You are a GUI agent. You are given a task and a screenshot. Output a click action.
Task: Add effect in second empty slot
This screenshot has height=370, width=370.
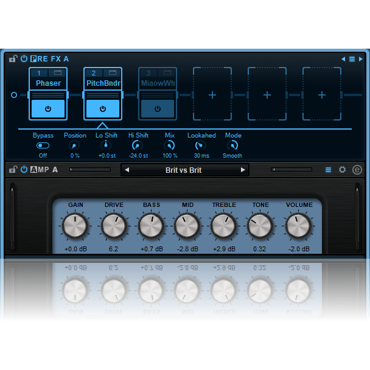(267, 95)
